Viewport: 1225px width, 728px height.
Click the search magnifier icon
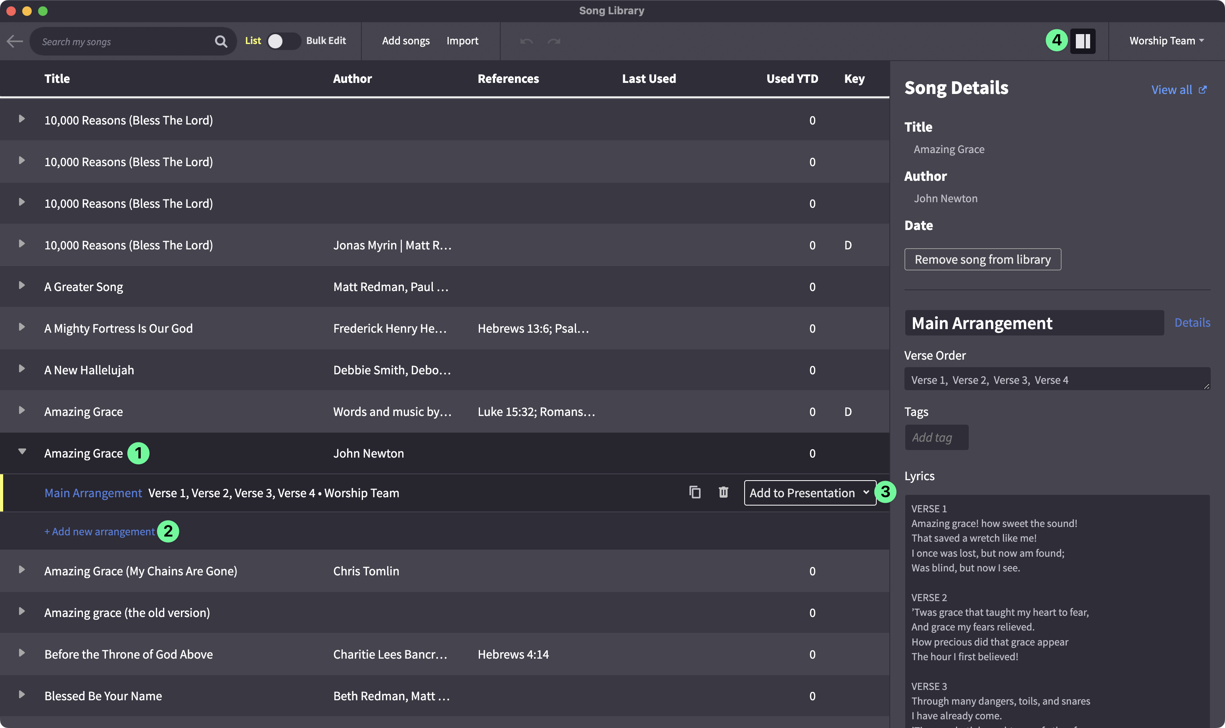(221, 42)
